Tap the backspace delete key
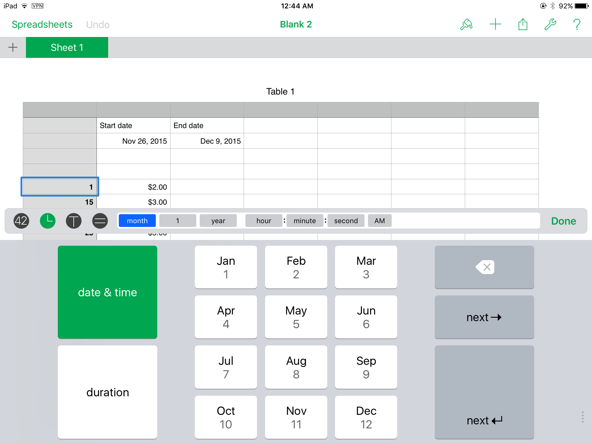 [484, 267]
